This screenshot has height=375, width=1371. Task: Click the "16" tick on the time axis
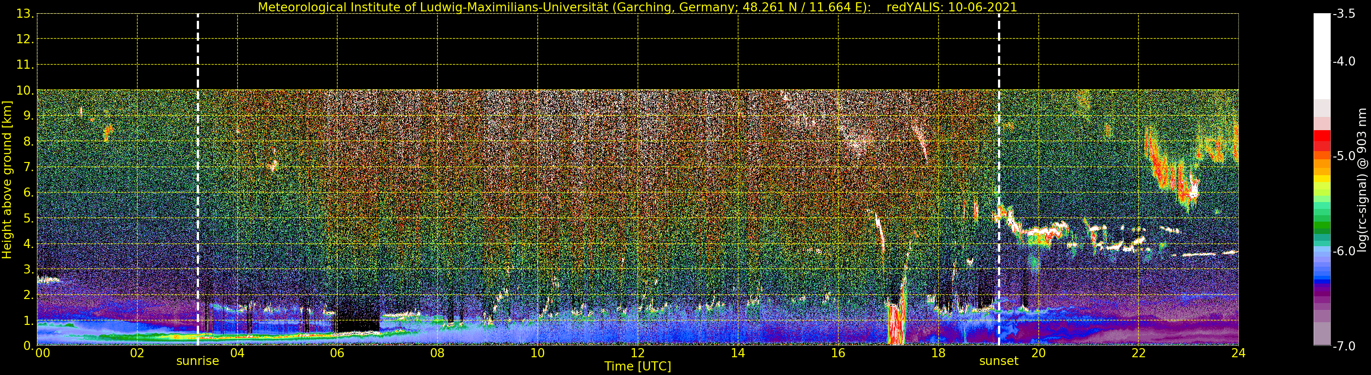click(x=838, y=353)
